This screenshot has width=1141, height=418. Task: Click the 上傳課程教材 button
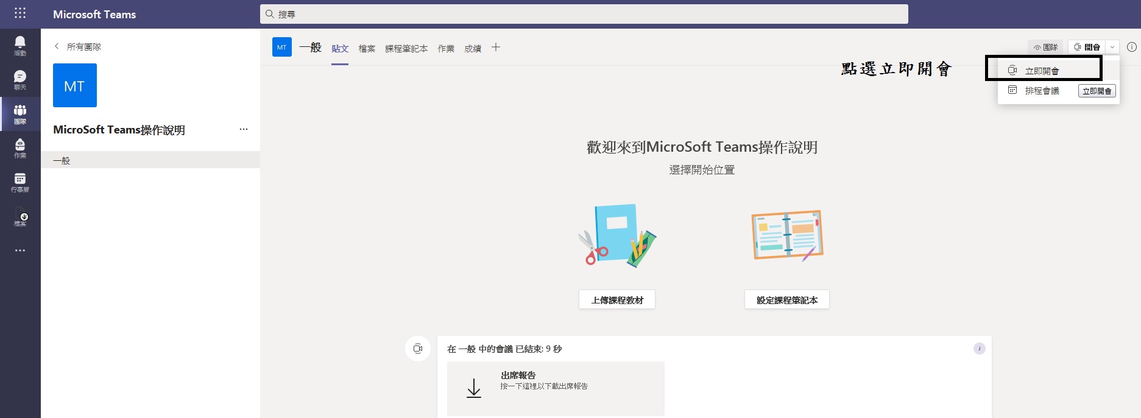pos(617,300)
